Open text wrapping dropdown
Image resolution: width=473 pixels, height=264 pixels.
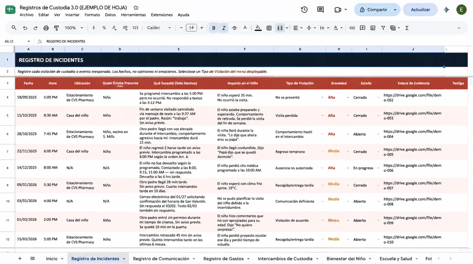click(x=324, y=28)
